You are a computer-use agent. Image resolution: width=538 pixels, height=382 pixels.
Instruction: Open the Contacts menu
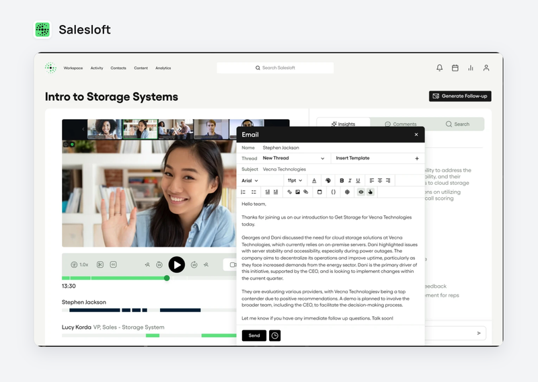(118, 68)
